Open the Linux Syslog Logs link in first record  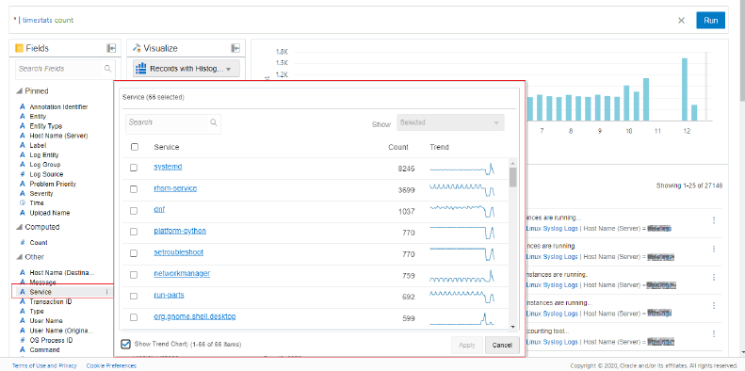click(552, 229)
